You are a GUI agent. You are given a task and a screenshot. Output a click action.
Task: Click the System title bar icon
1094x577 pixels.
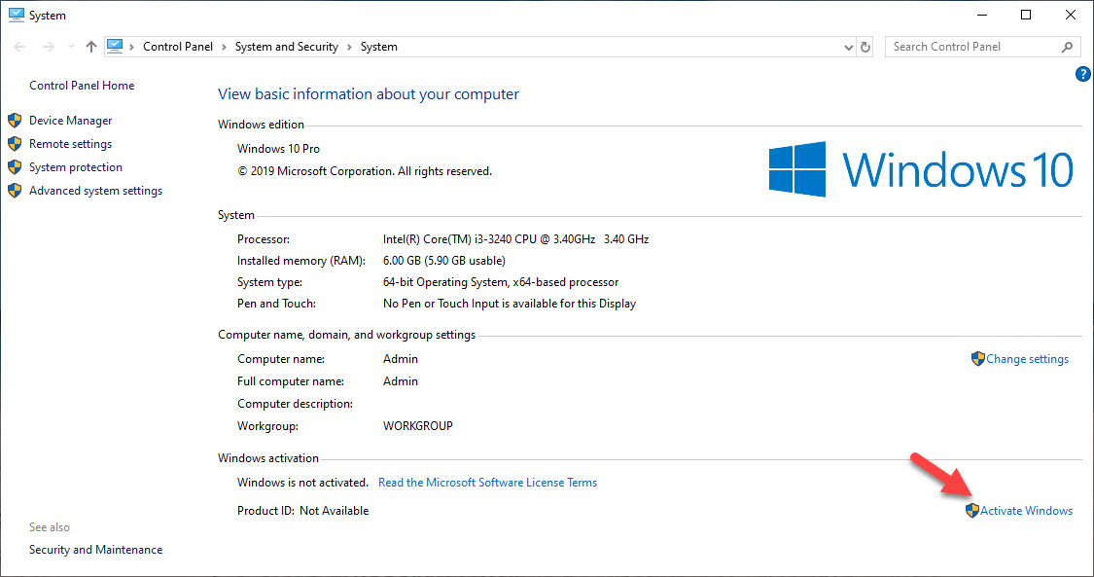(x=15, y=14)
